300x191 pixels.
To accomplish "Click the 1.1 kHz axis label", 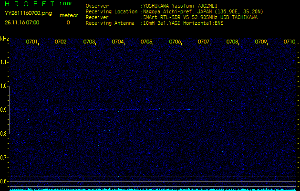I will click(4, 62).
